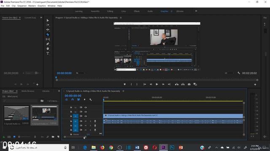Switch to the Lumetri Scopes tab
This screenshot has width=270, height=151.
(30, 18)
